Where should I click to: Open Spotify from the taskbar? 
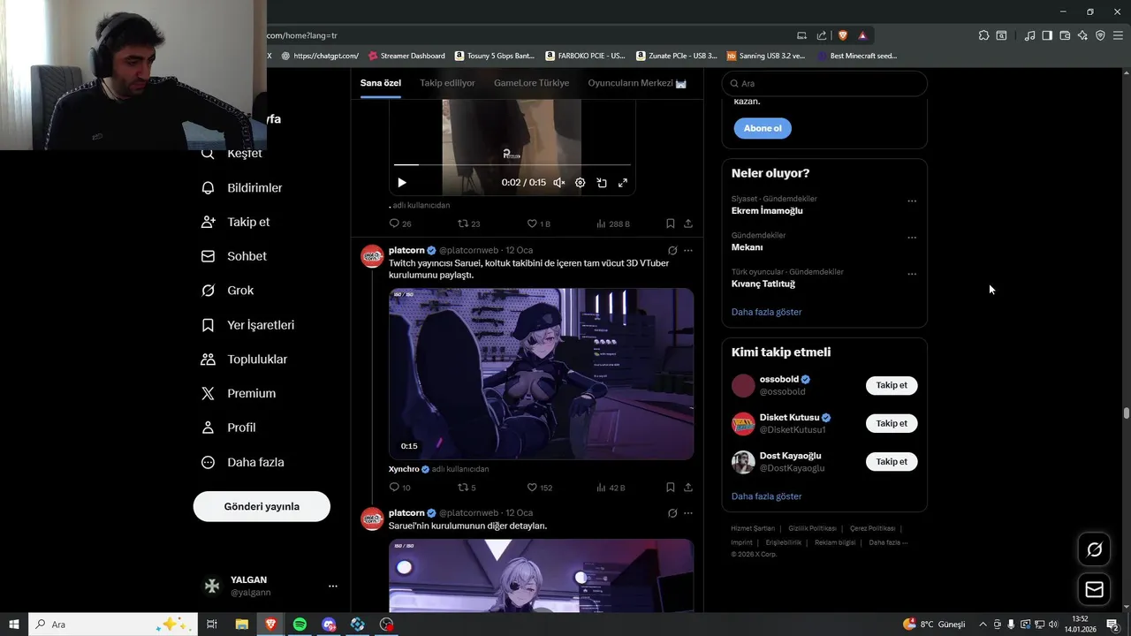coord(300,625)
